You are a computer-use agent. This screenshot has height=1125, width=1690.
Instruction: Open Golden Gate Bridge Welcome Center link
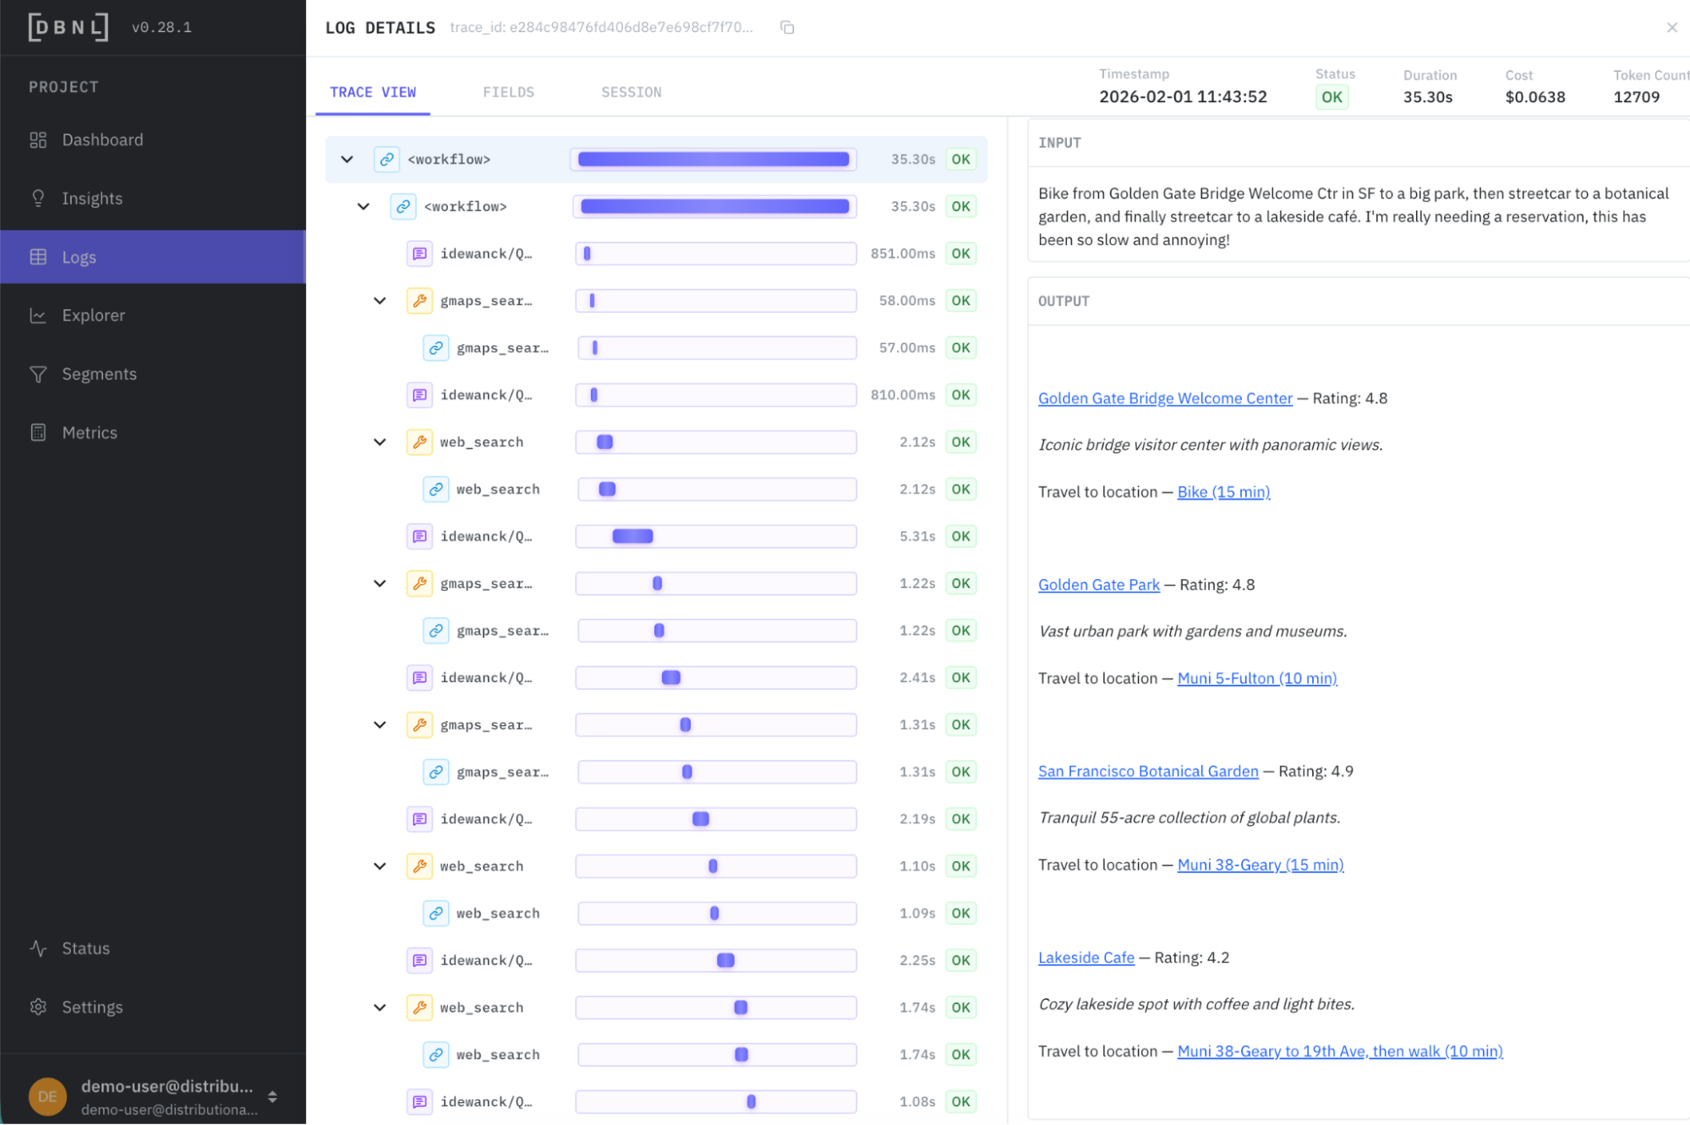[x=1164, y=398]
